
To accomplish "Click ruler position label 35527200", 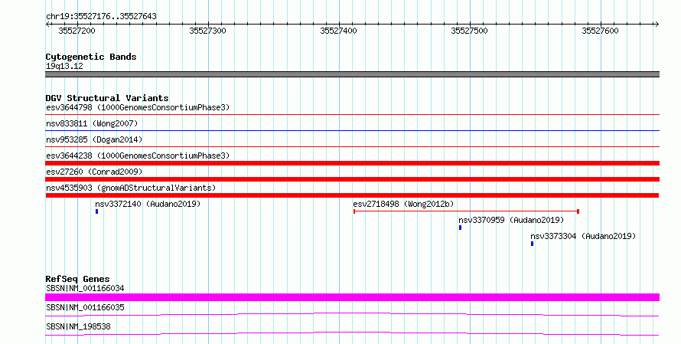I will coord(77,31).
